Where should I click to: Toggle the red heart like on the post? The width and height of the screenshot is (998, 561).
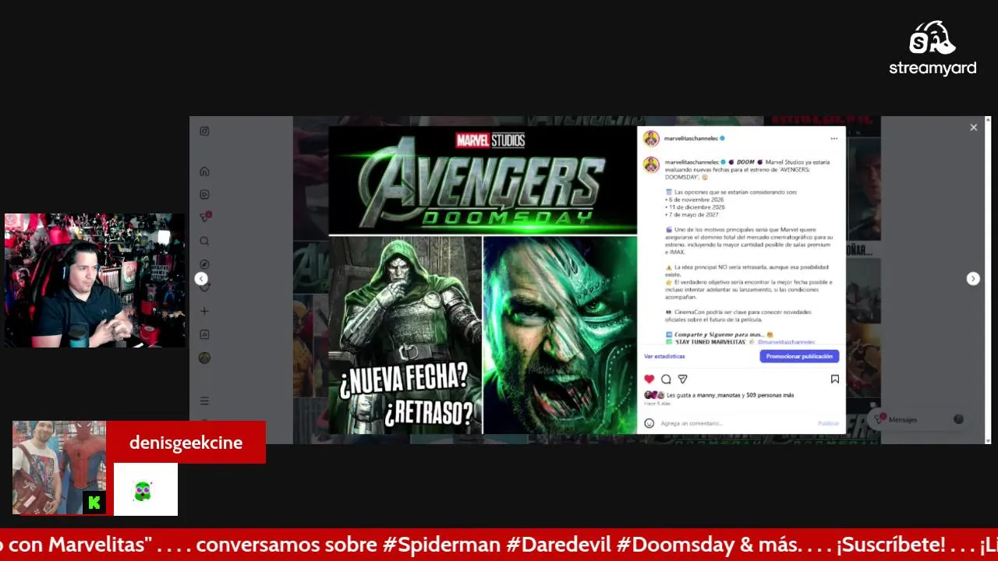click(x=649, y=379)
